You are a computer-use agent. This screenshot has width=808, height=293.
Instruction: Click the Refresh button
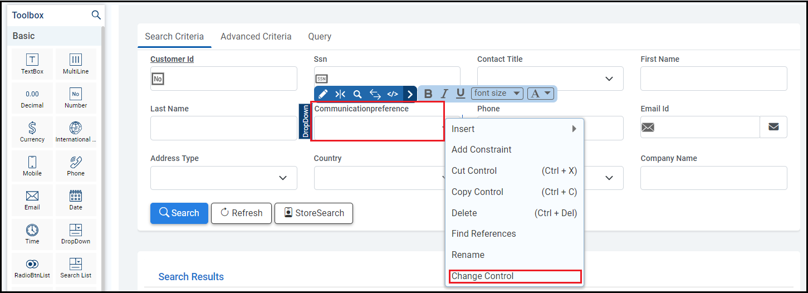click(241, 213)
